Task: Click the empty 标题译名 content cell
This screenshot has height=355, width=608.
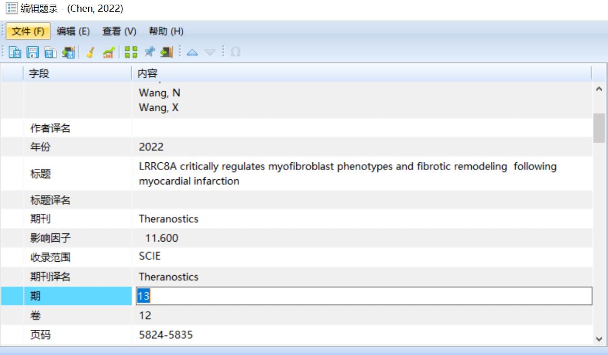Action: point(362,200)
